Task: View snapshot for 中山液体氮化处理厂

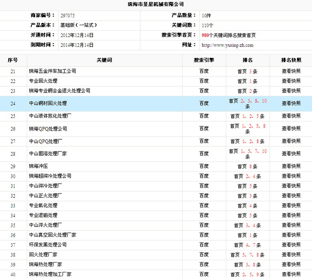Action: coord(291,116)
